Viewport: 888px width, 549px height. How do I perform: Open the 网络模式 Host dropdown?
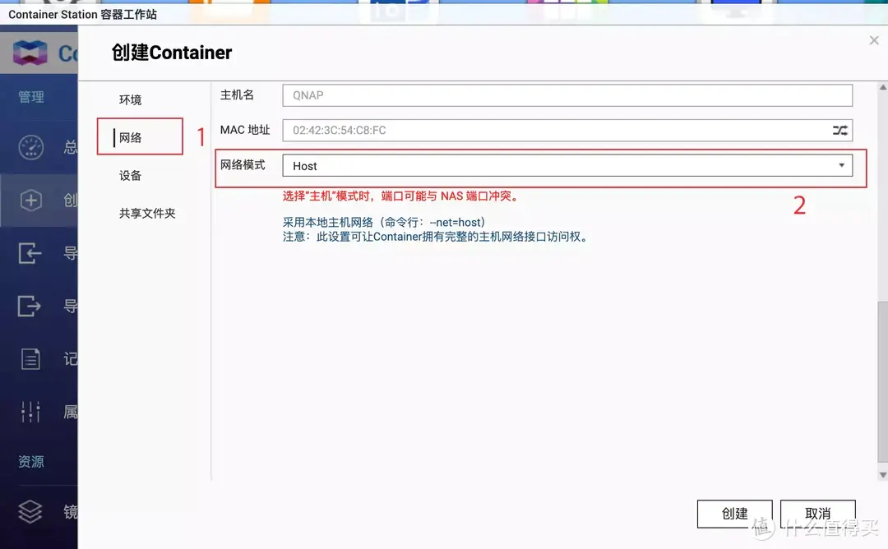tap(841, 165)
